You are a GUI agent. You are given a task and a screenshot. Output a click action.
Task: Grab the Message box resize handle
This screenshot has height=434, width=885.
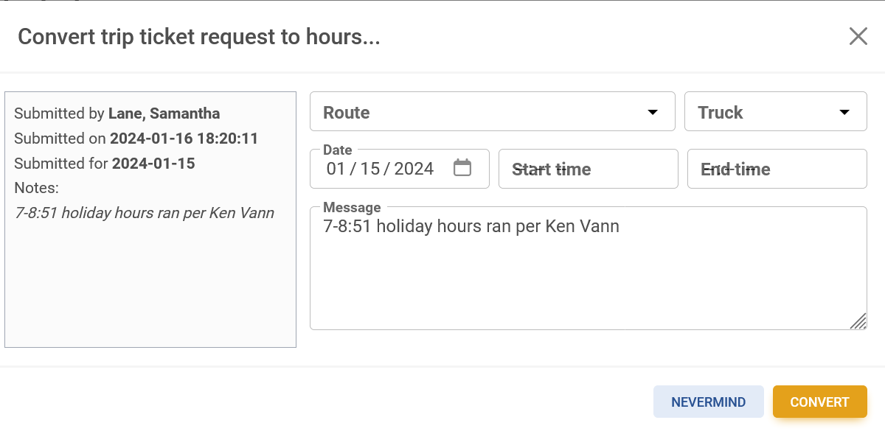tap(858, 321)
